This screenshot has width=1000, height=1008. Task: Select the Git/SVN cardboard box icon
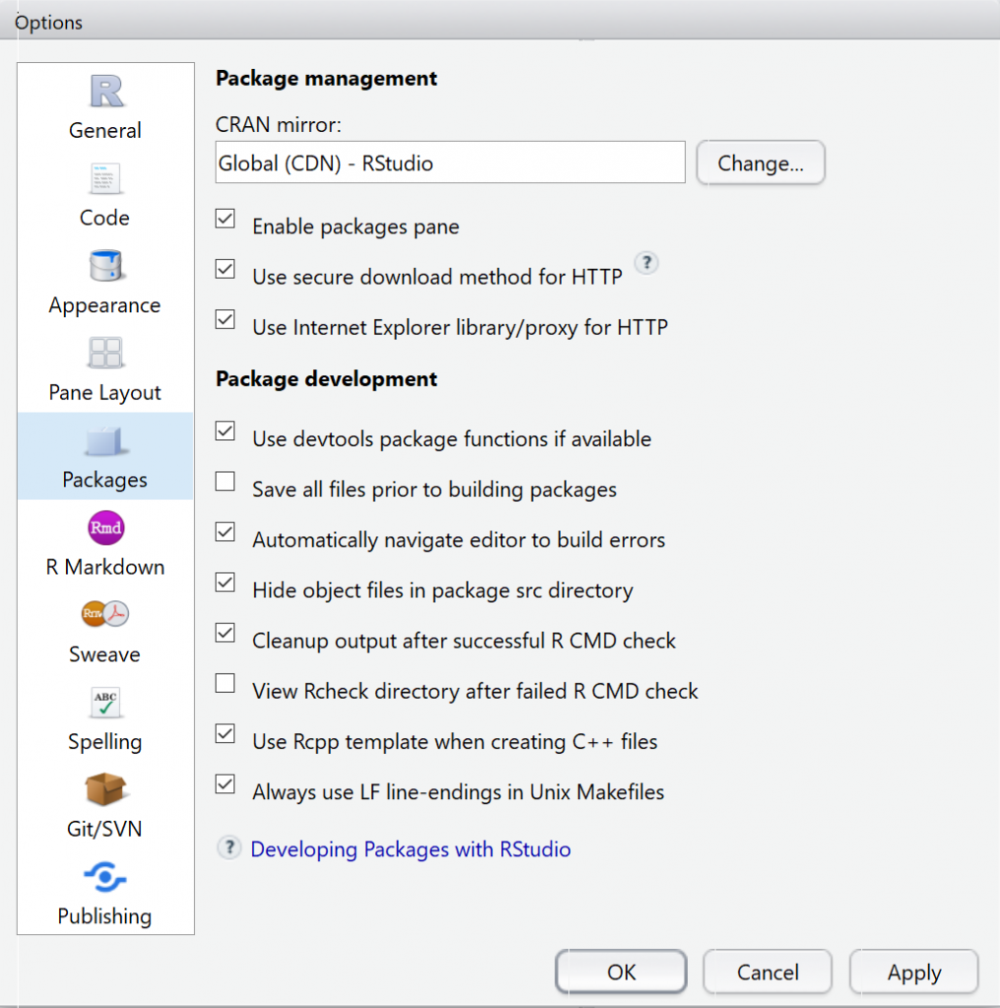[x=105, y=788]
